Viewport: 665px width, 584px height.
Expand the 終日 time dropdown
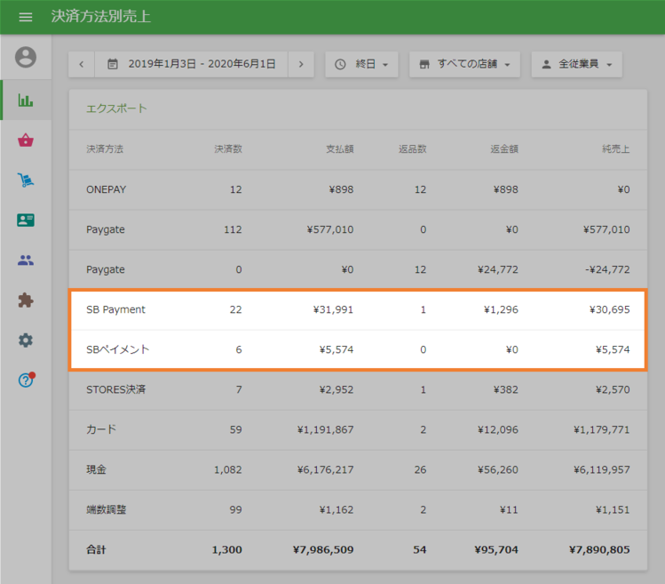click(362, 64)
